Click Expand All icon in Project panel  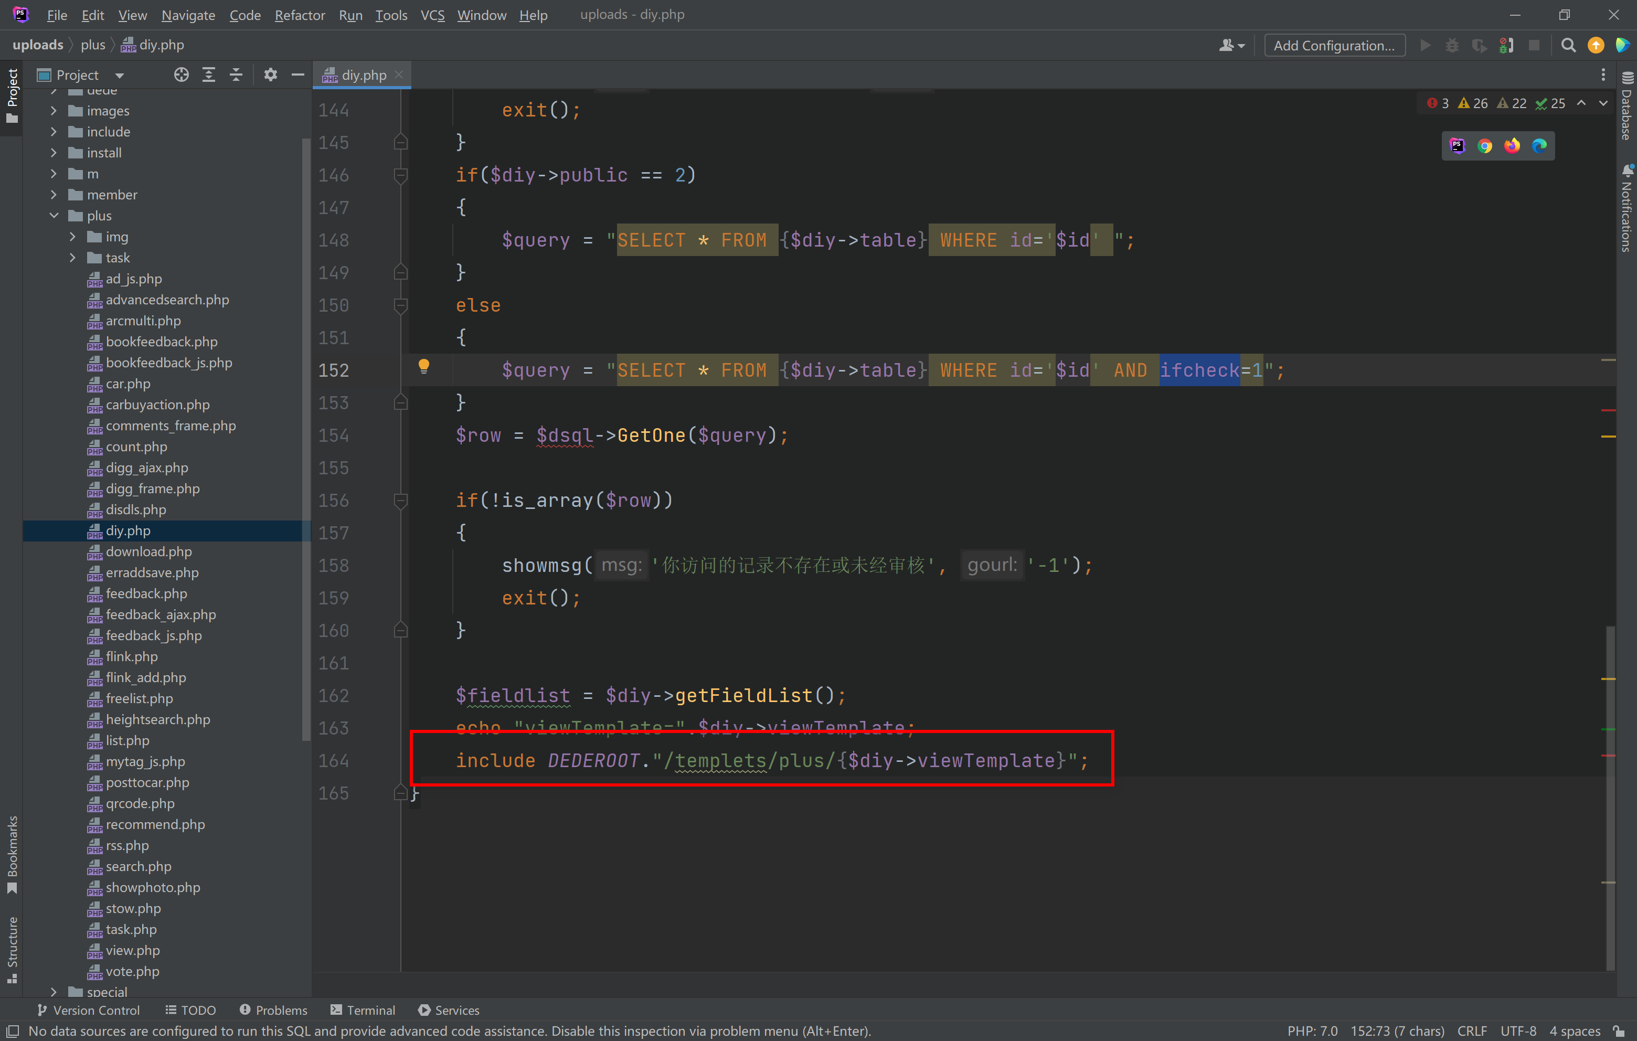209,75
